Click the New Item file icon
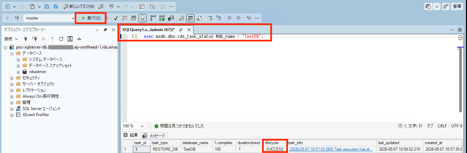The width and height of the screenshot is (467, 153). point(33,6)
